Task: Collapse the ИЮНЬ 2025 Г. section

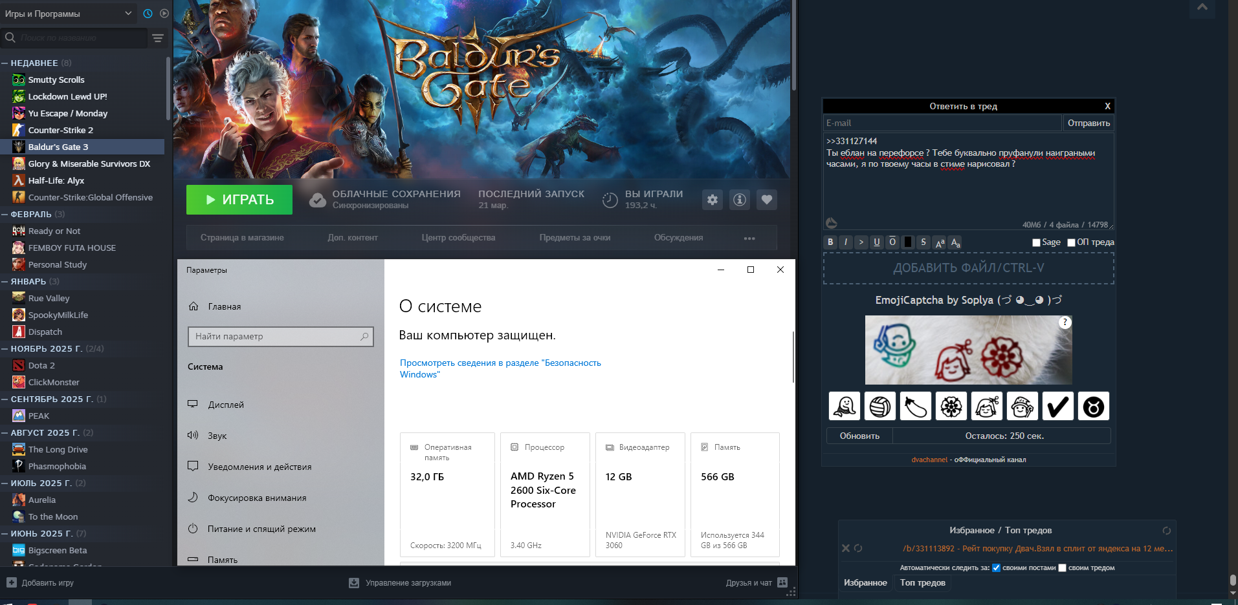Action: pyautogui.click(x=5, y=533)
